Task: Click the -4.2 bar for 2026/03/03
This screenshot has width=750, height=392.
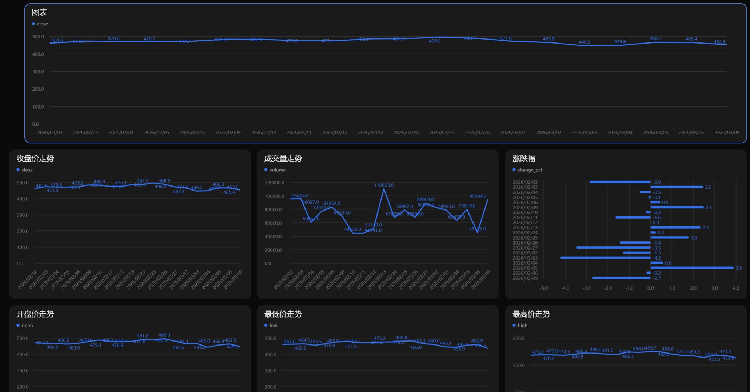Action: (606, 258)
